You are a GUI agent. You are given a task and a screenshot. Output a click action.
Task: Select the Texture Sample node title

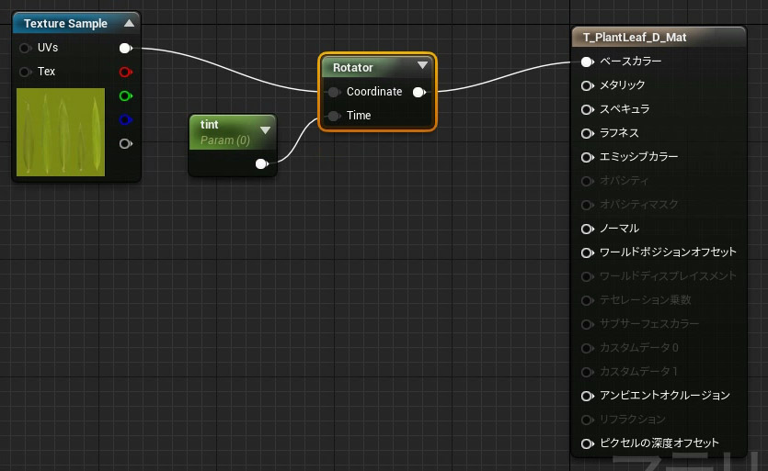pyautogui.click(x=65, y=23)
